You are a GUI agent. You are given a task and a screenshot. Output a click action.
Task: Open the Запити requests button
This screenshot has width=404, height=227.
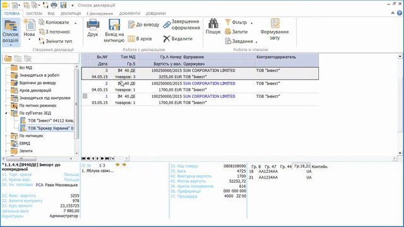click(x=236, y=32)
